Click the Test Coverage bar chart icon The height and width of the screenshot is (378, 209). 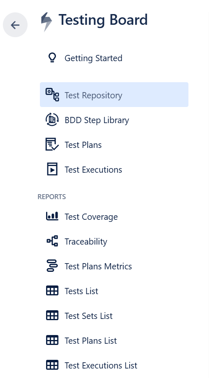coord(52,216)
